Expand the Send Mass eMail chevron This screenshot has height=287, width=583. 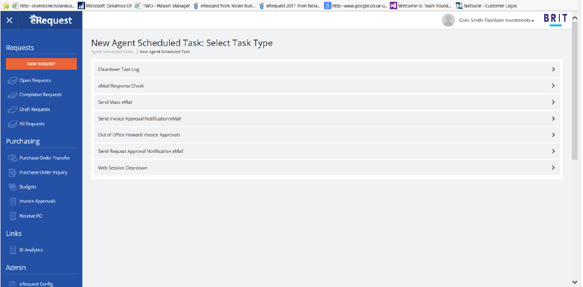(x=553, y=102)
